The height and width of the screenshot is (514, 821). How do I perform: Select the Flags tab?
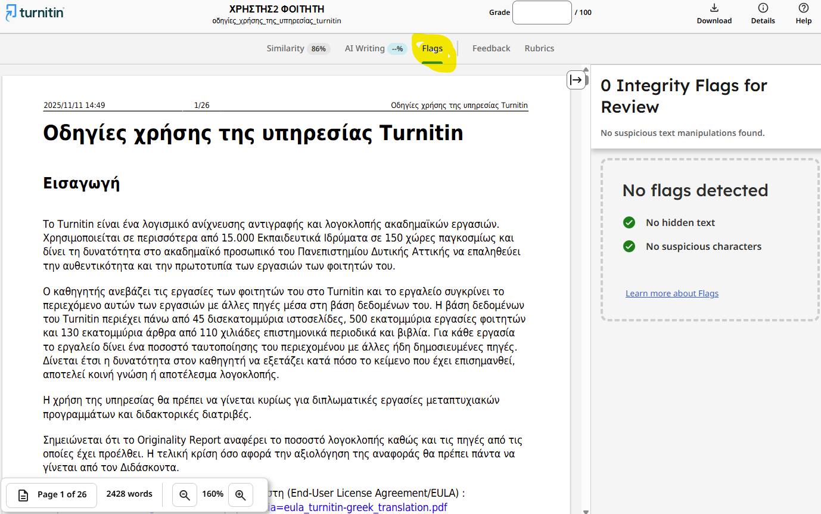coord(432,49)
